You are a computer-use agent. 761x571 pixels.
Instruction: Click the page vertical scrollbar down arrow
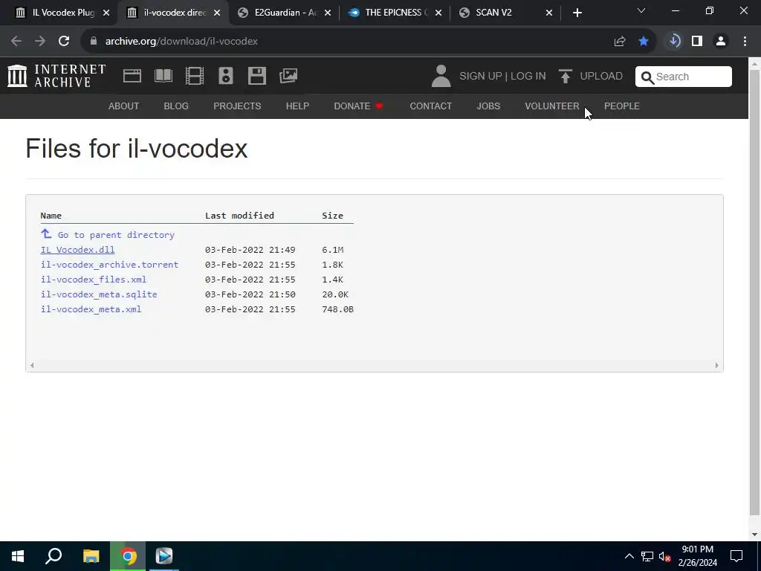click(x=754, y=535)
